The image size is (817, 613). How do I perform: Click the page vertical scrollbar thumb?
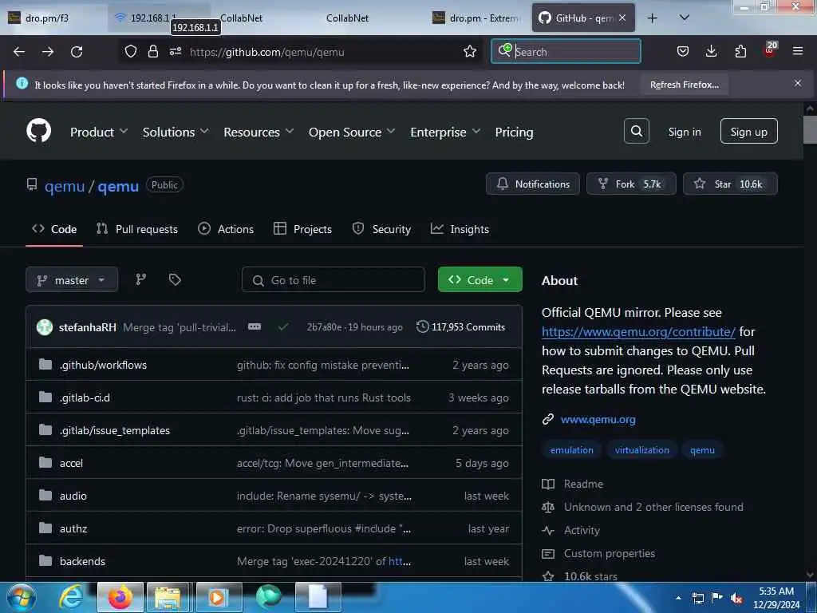point(810,129)
